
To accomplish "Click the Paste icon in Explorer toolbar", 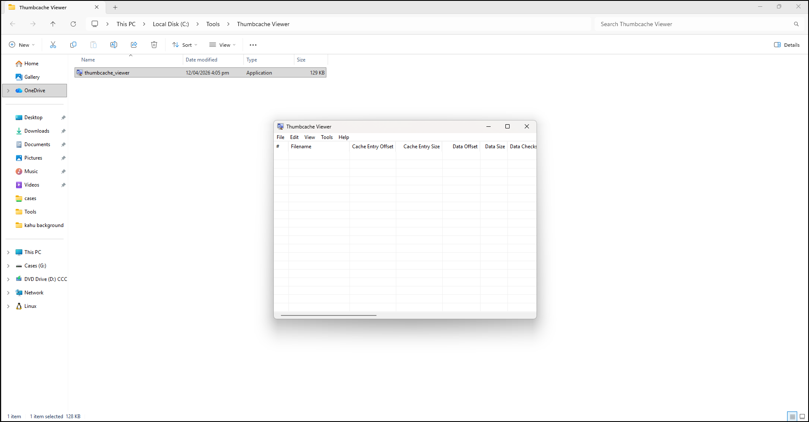I will [93, 45].
